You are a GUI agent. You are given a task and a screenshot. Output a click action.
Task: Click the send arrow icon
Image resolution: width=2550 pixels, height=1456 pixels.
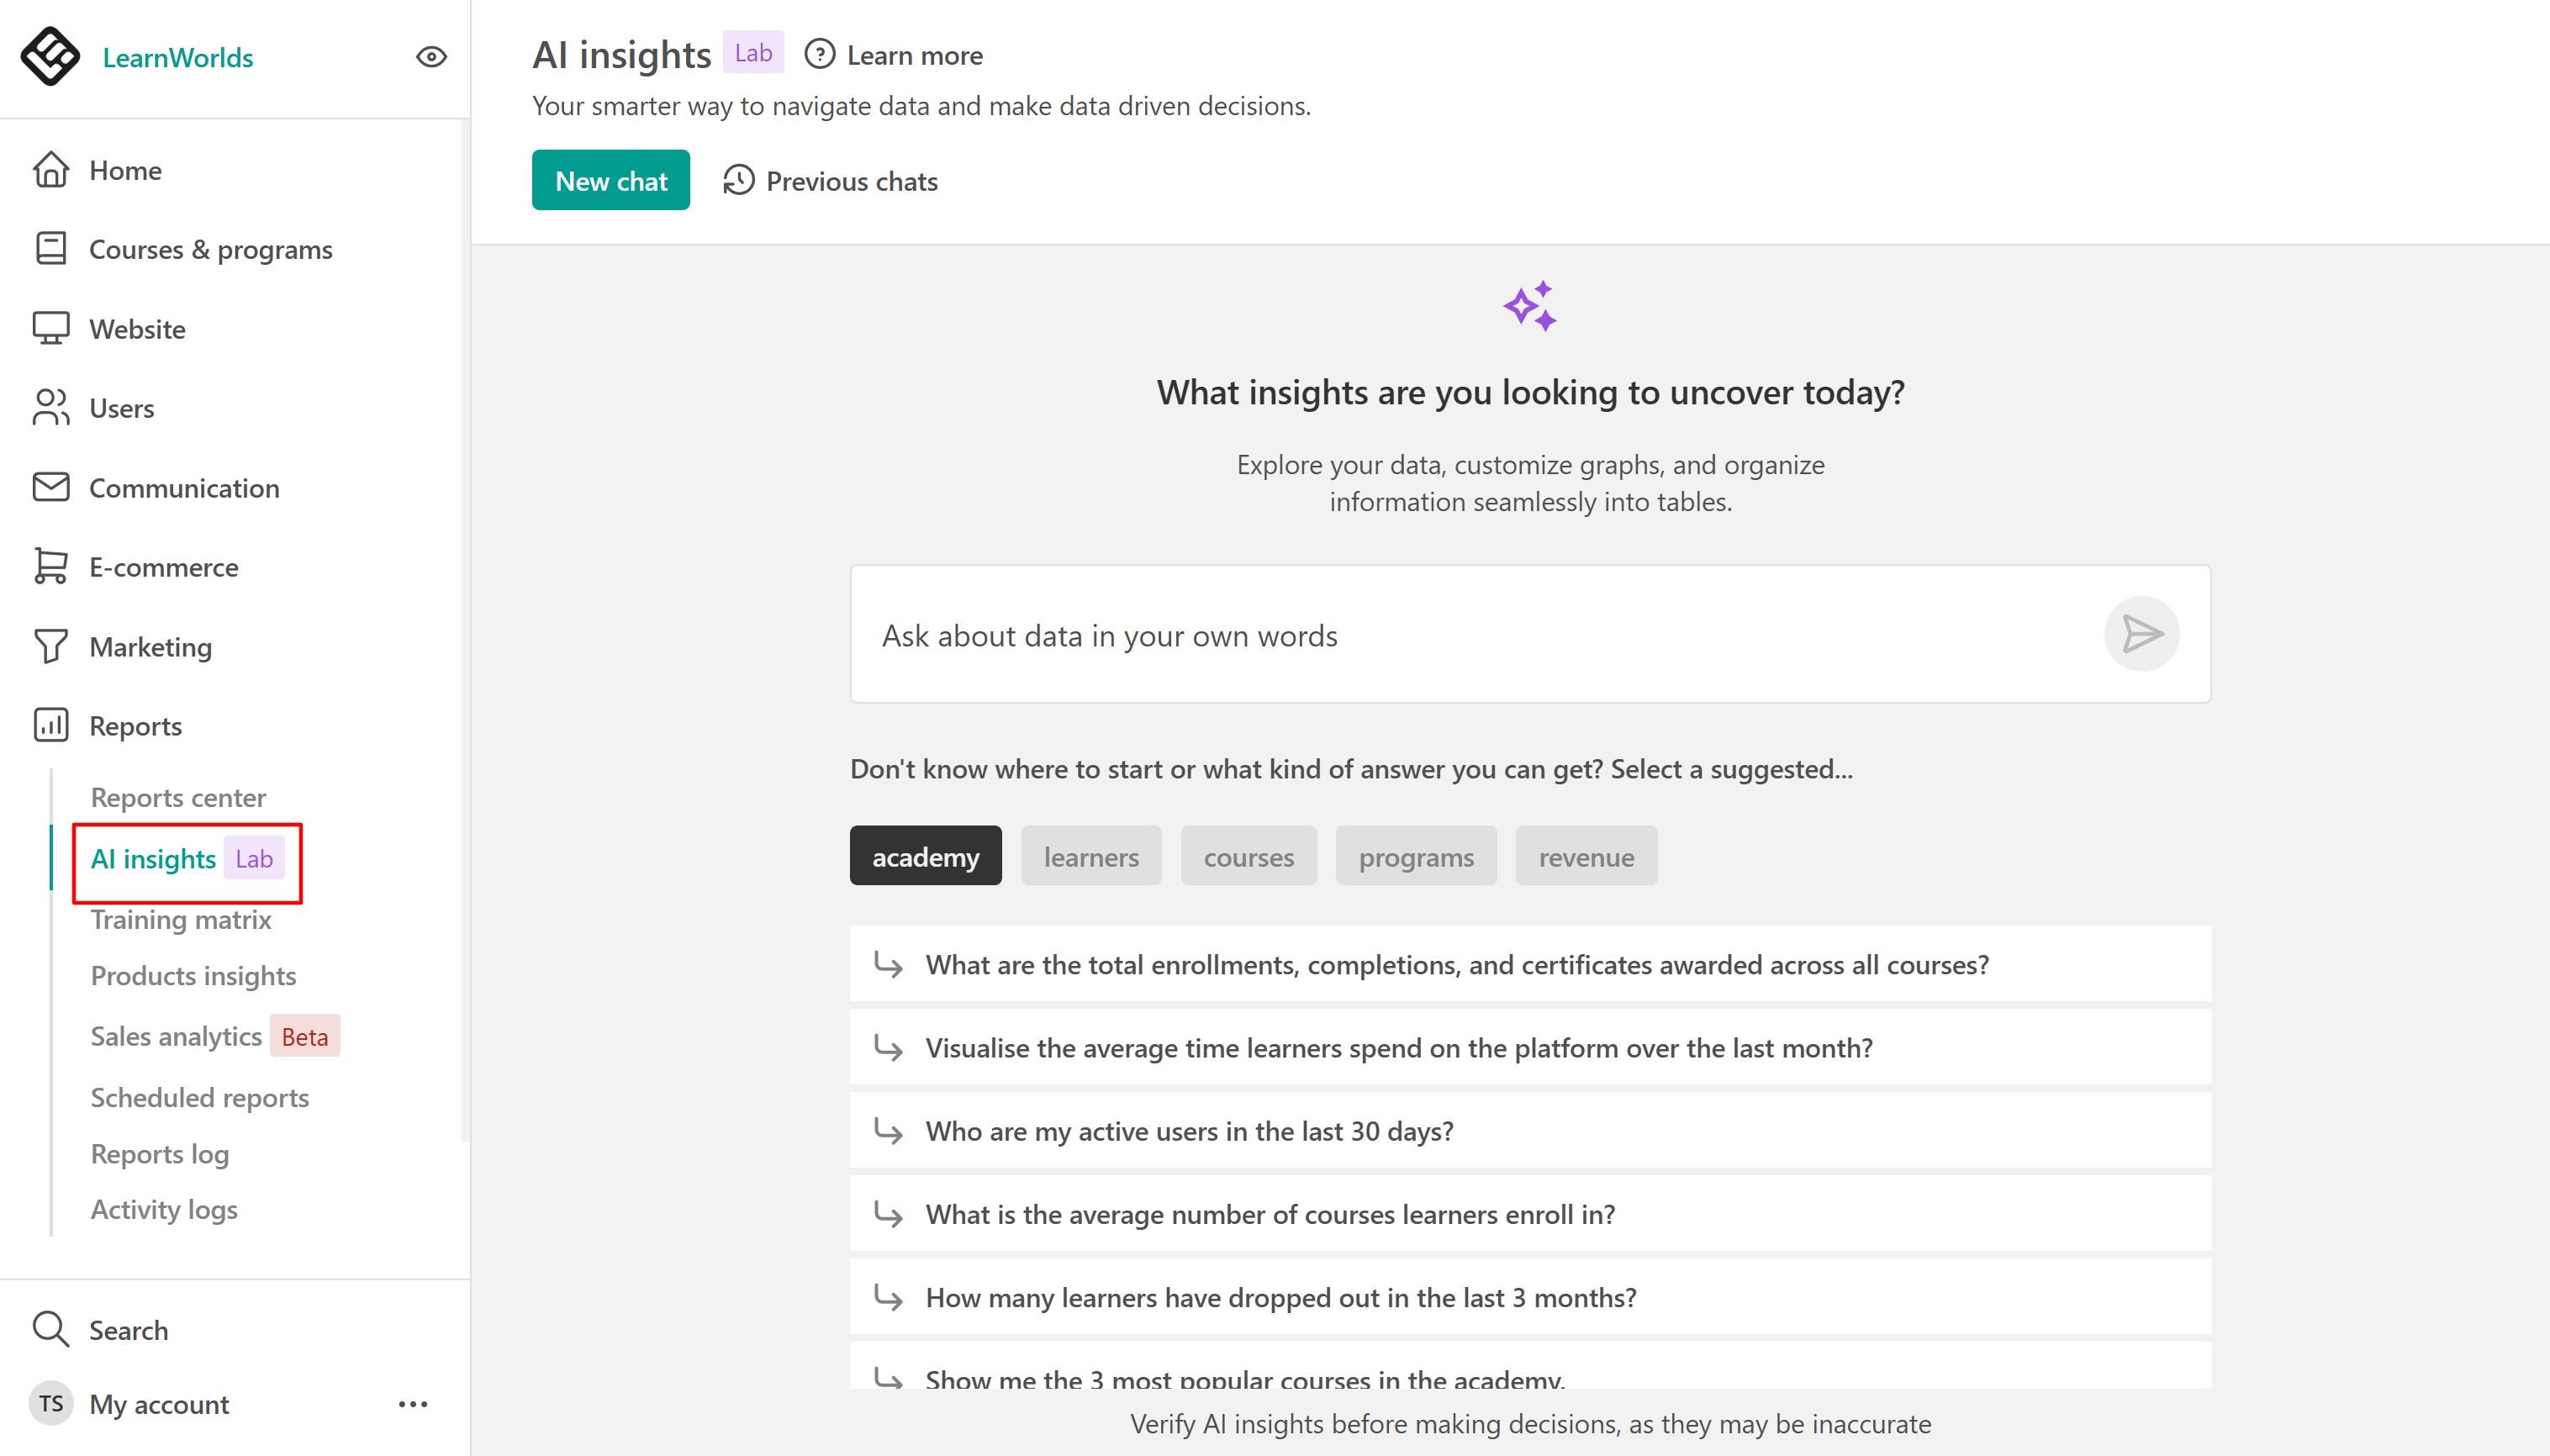pos(2141,634)
